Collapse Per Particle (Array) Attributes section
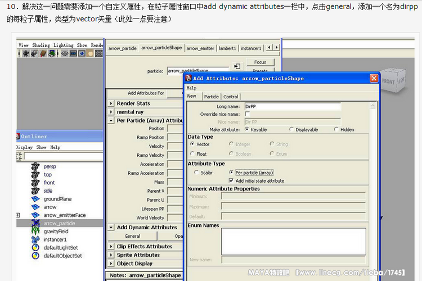Image resolution: width=422 pixels, height=281 pixels. (111, 120)
